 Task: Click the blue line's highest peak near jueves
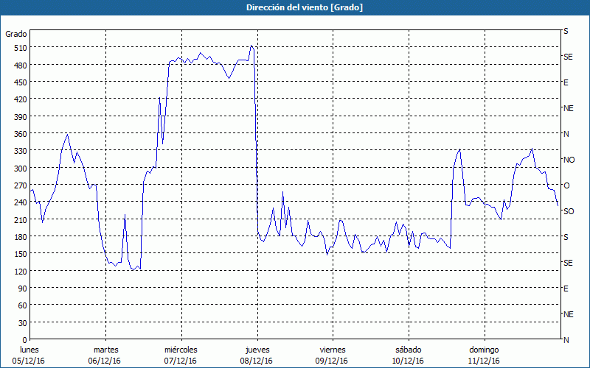251,46
